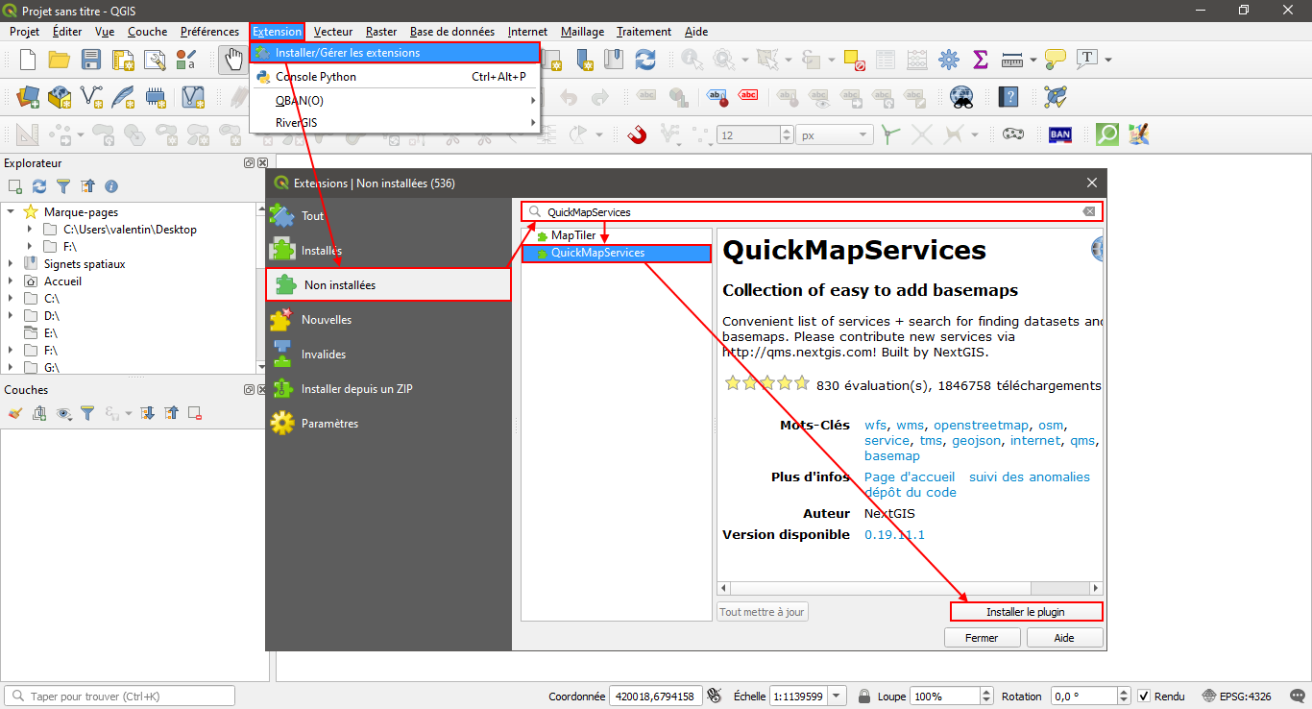Viewport: 1312px width, 709px height.
Task: Expand the Signets spatiaux node
Action: click(x=11, y=264)
